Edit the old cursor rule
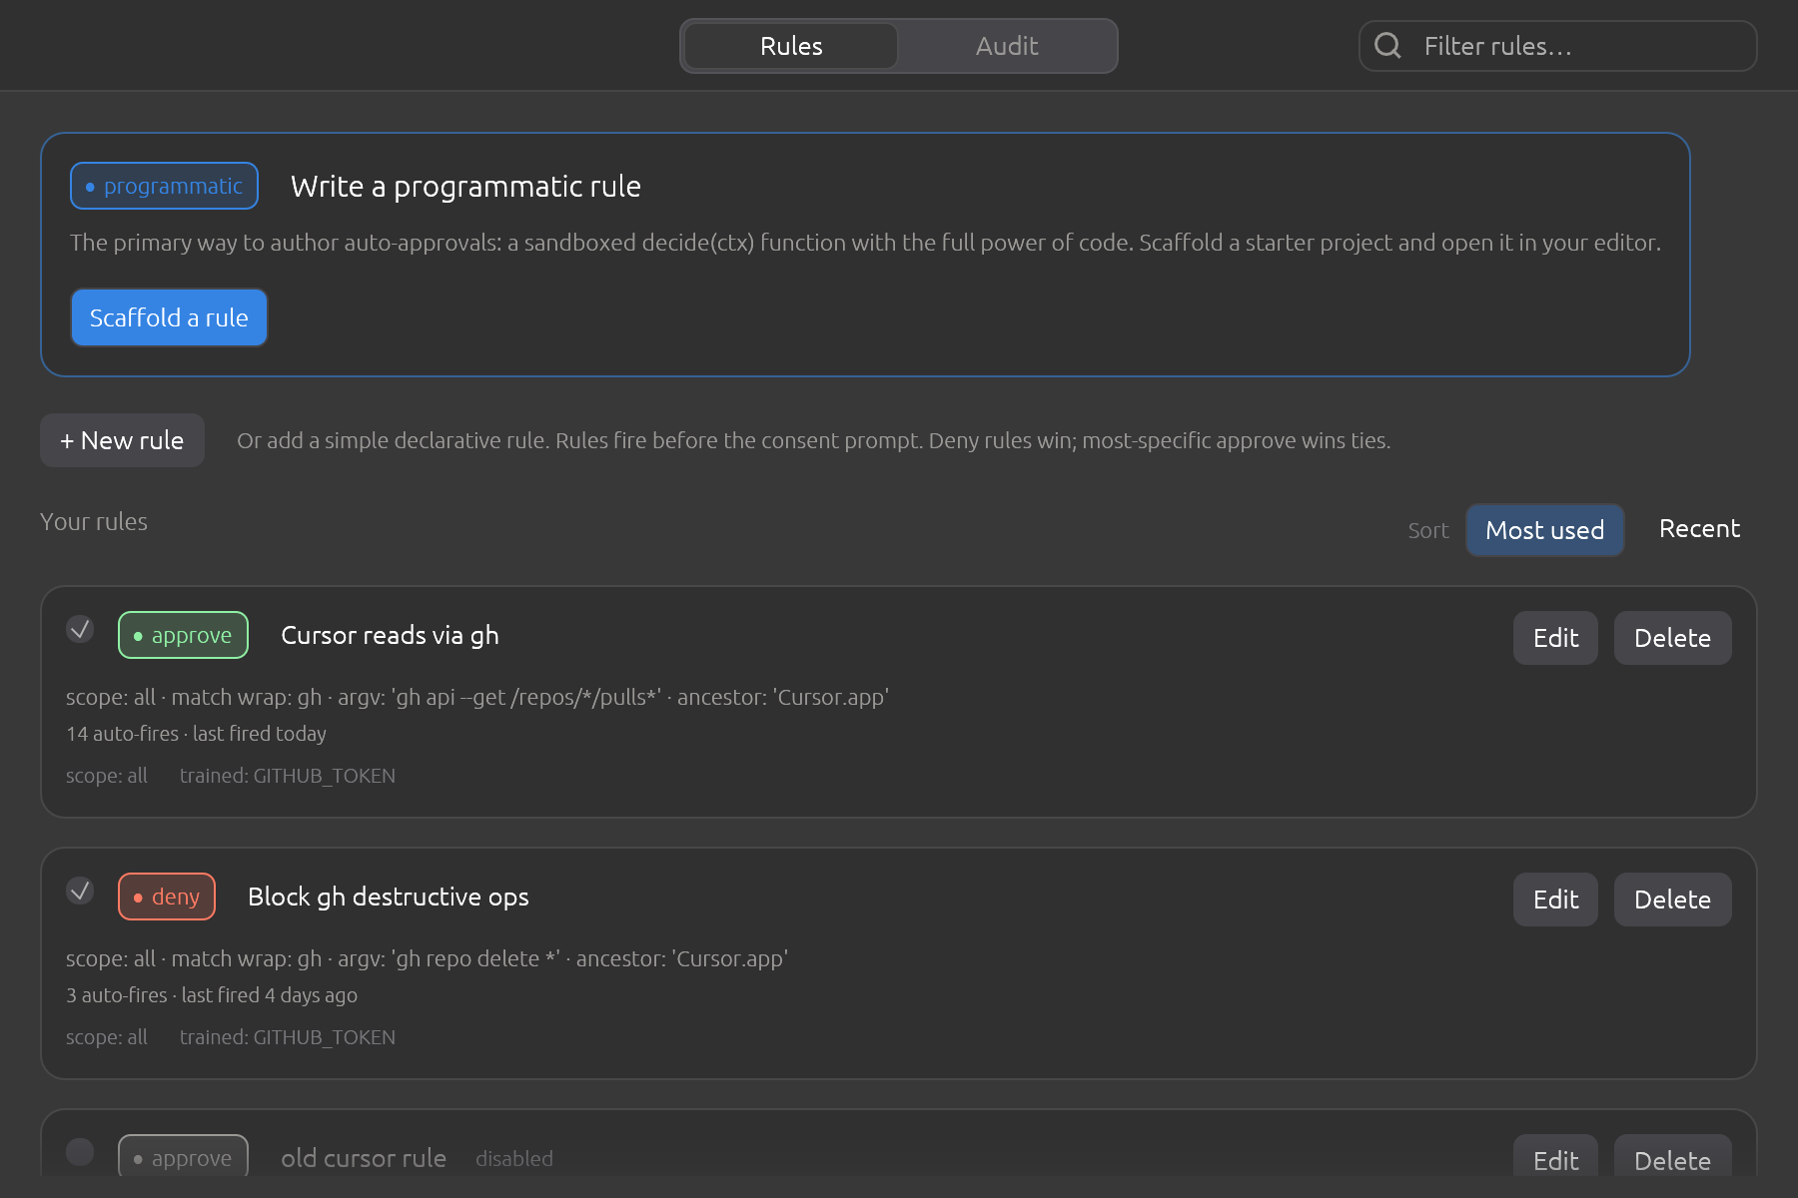The height and width of the screenshot is (1198, 1798). 1555,1158
